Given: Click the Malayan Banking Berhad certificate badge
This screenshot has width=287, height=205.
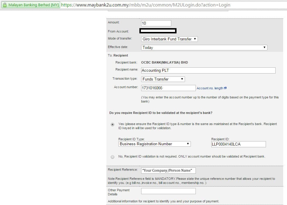Looking at the screenshot, I should pyautogui.click(x=31, y=5).
